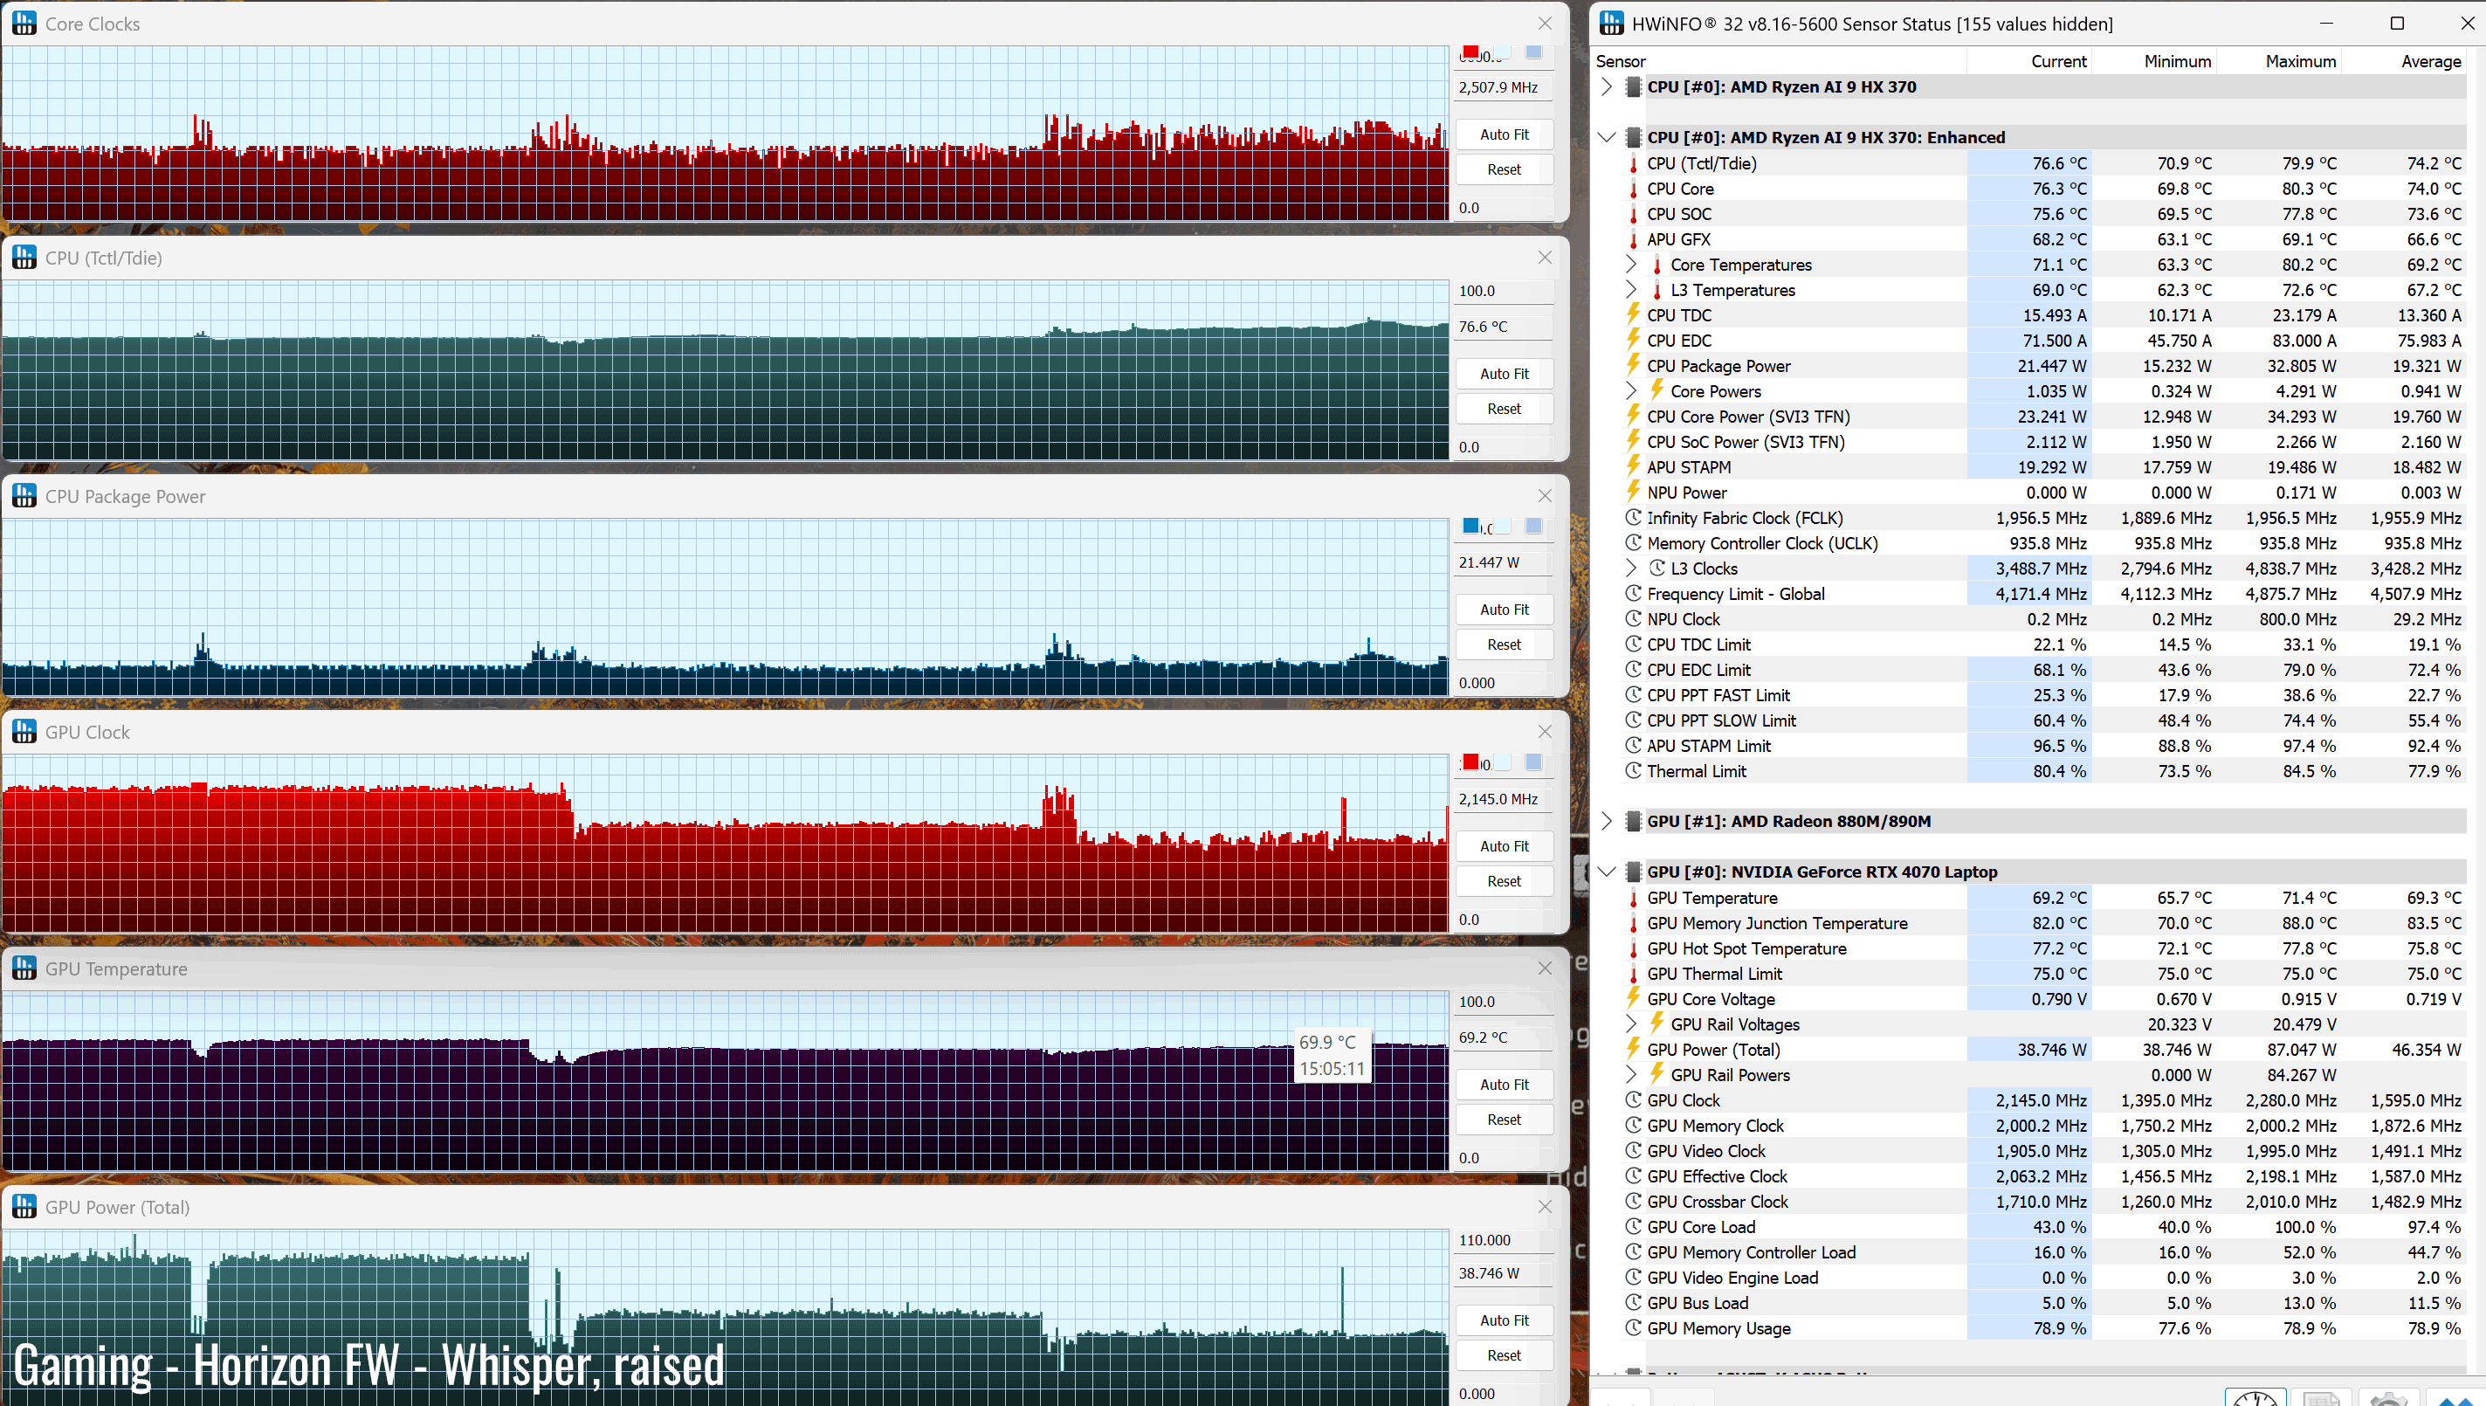Click the lightning icon next to GPU Core Voltage
Image resolution: width=2486 pixels, height=1406 pixels.
(x=1634, y=998)
